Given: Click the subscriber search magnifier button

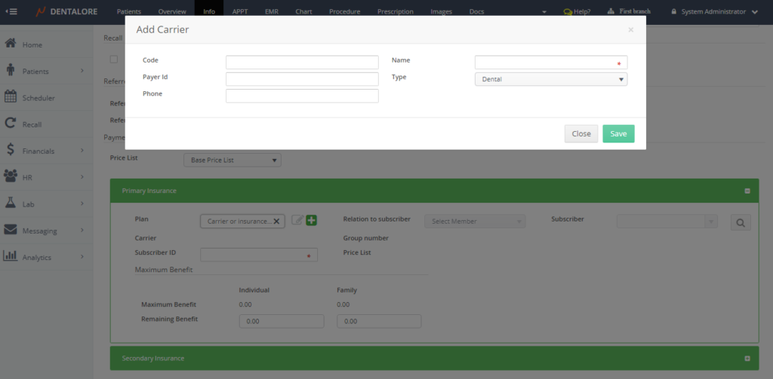Looking at the screenshot, I should 740,222.
